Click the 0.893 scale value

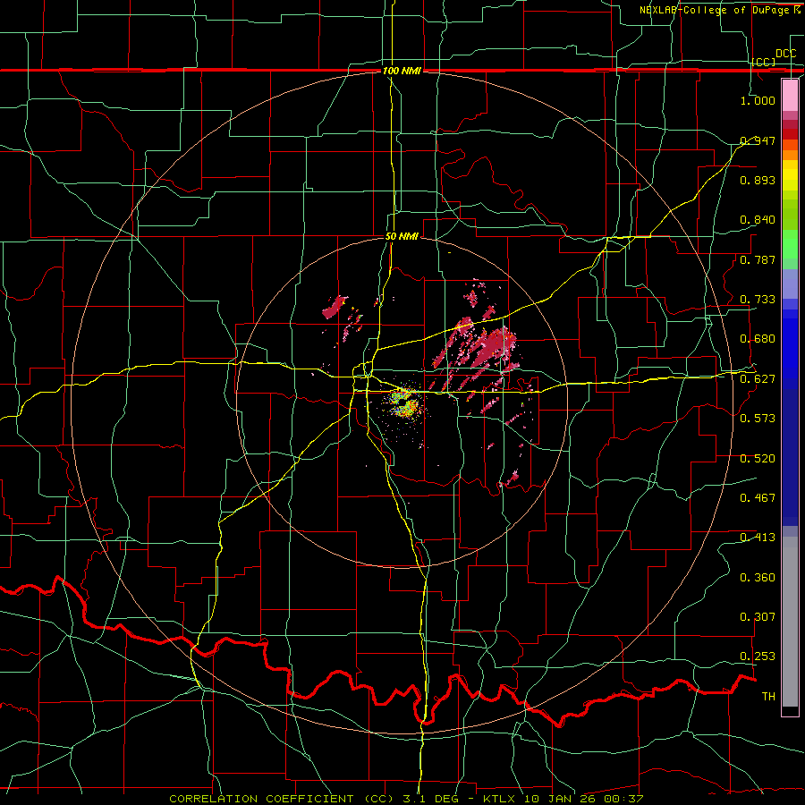[x=758, y=180]
